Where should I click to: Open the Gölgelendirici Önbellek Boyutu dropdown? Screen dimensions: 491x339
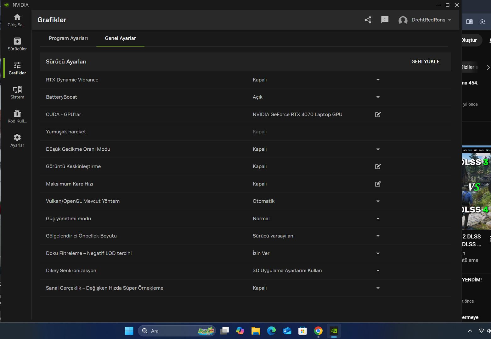(378, 236)
